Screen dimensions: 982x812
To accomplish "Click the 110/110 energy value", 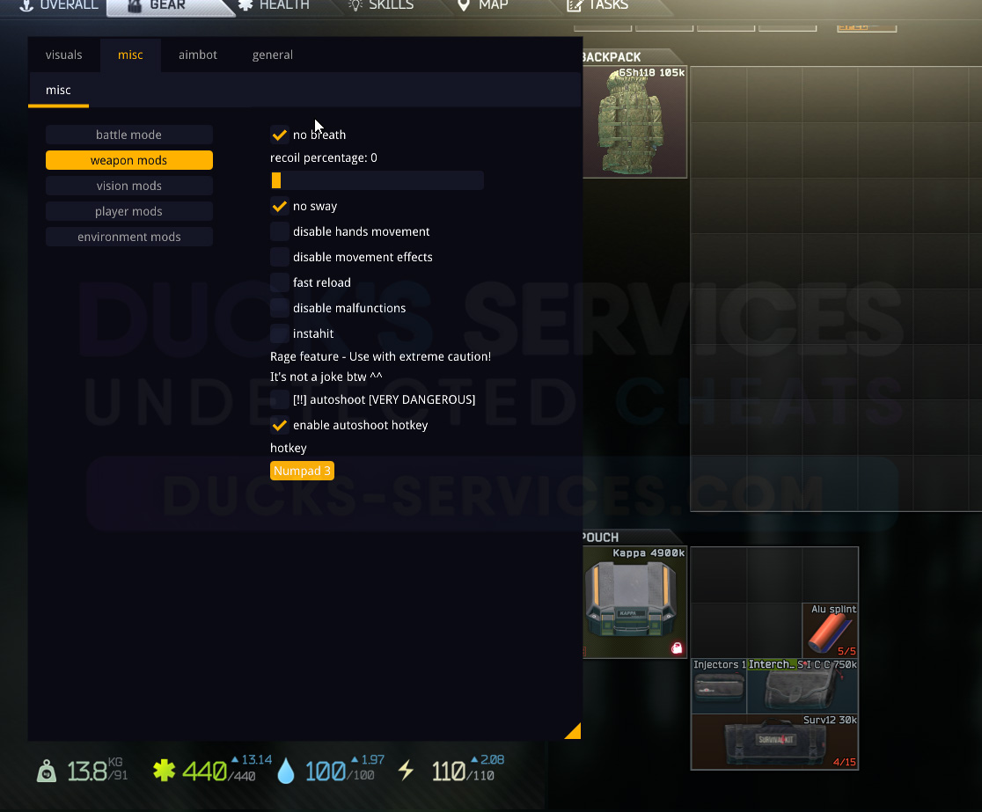I will click(463, 772).
